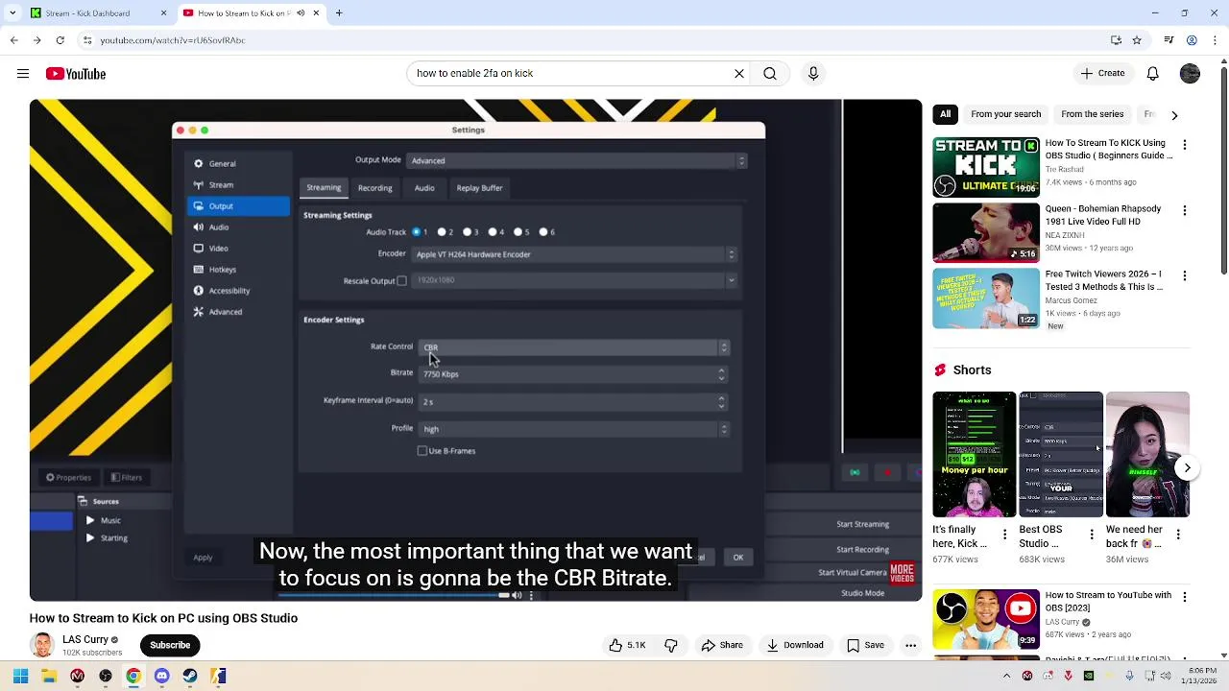The height and width of the screenshot is (691, 1229).
Task: Open File Explorer from taskbar
Action: pyautogui.click(x=48, y=677)
